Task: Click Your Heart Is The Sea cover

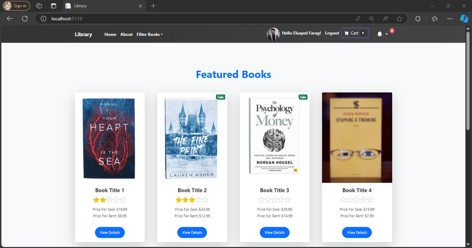Action: tap(109, 138)
